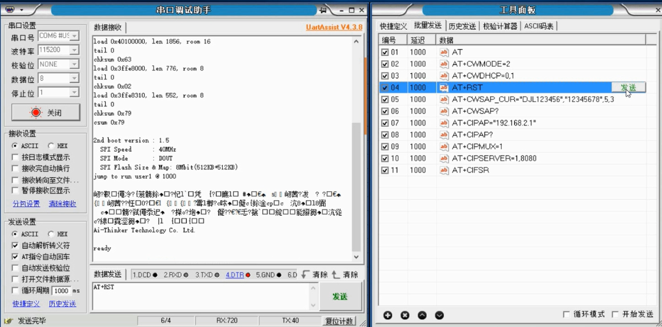Enable 循环模式 checkbox in tool panel
Screen dimensions: 662x327
pyautogui.click(x=566, y=315)
